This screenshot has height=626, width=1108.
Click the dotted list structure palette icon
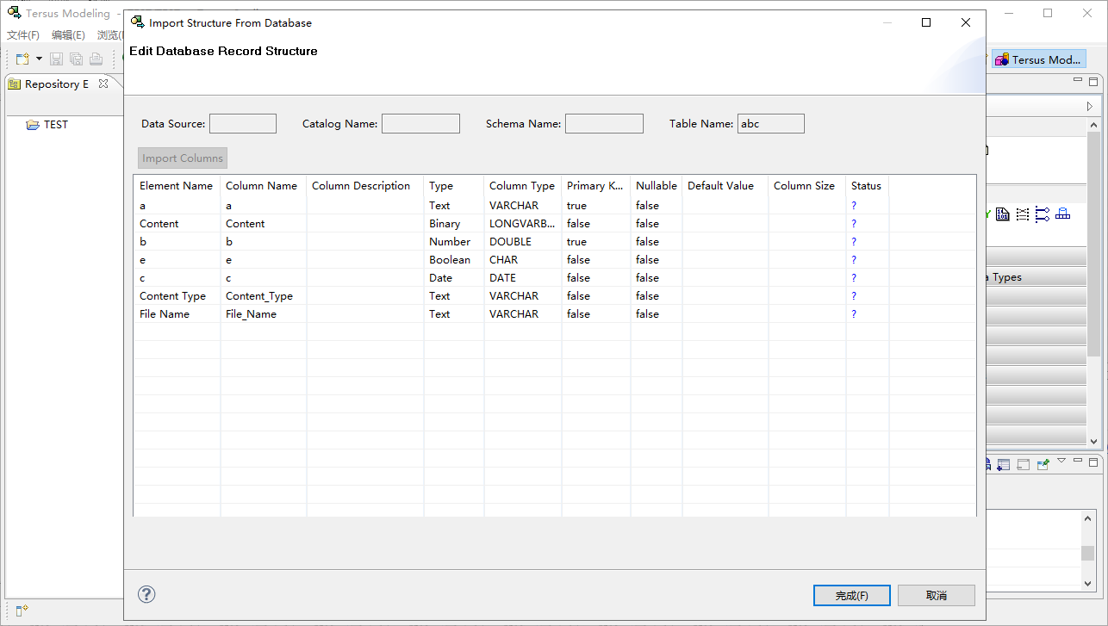(1023, 214)
